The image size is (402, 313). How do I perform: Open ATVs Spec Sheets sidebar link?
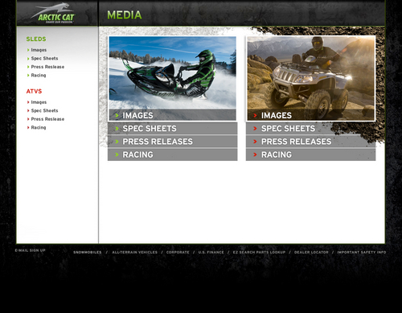(x=44, y=110)
